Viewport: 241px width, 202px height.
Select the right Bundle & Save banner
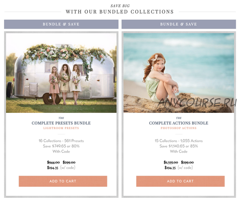pos(178,24)
